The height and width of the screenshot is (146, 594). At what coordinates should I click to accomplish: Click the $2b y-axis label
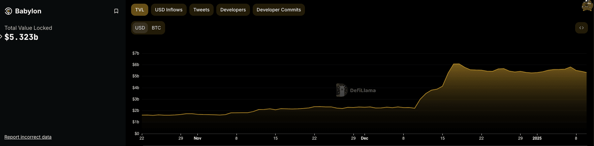136,111
